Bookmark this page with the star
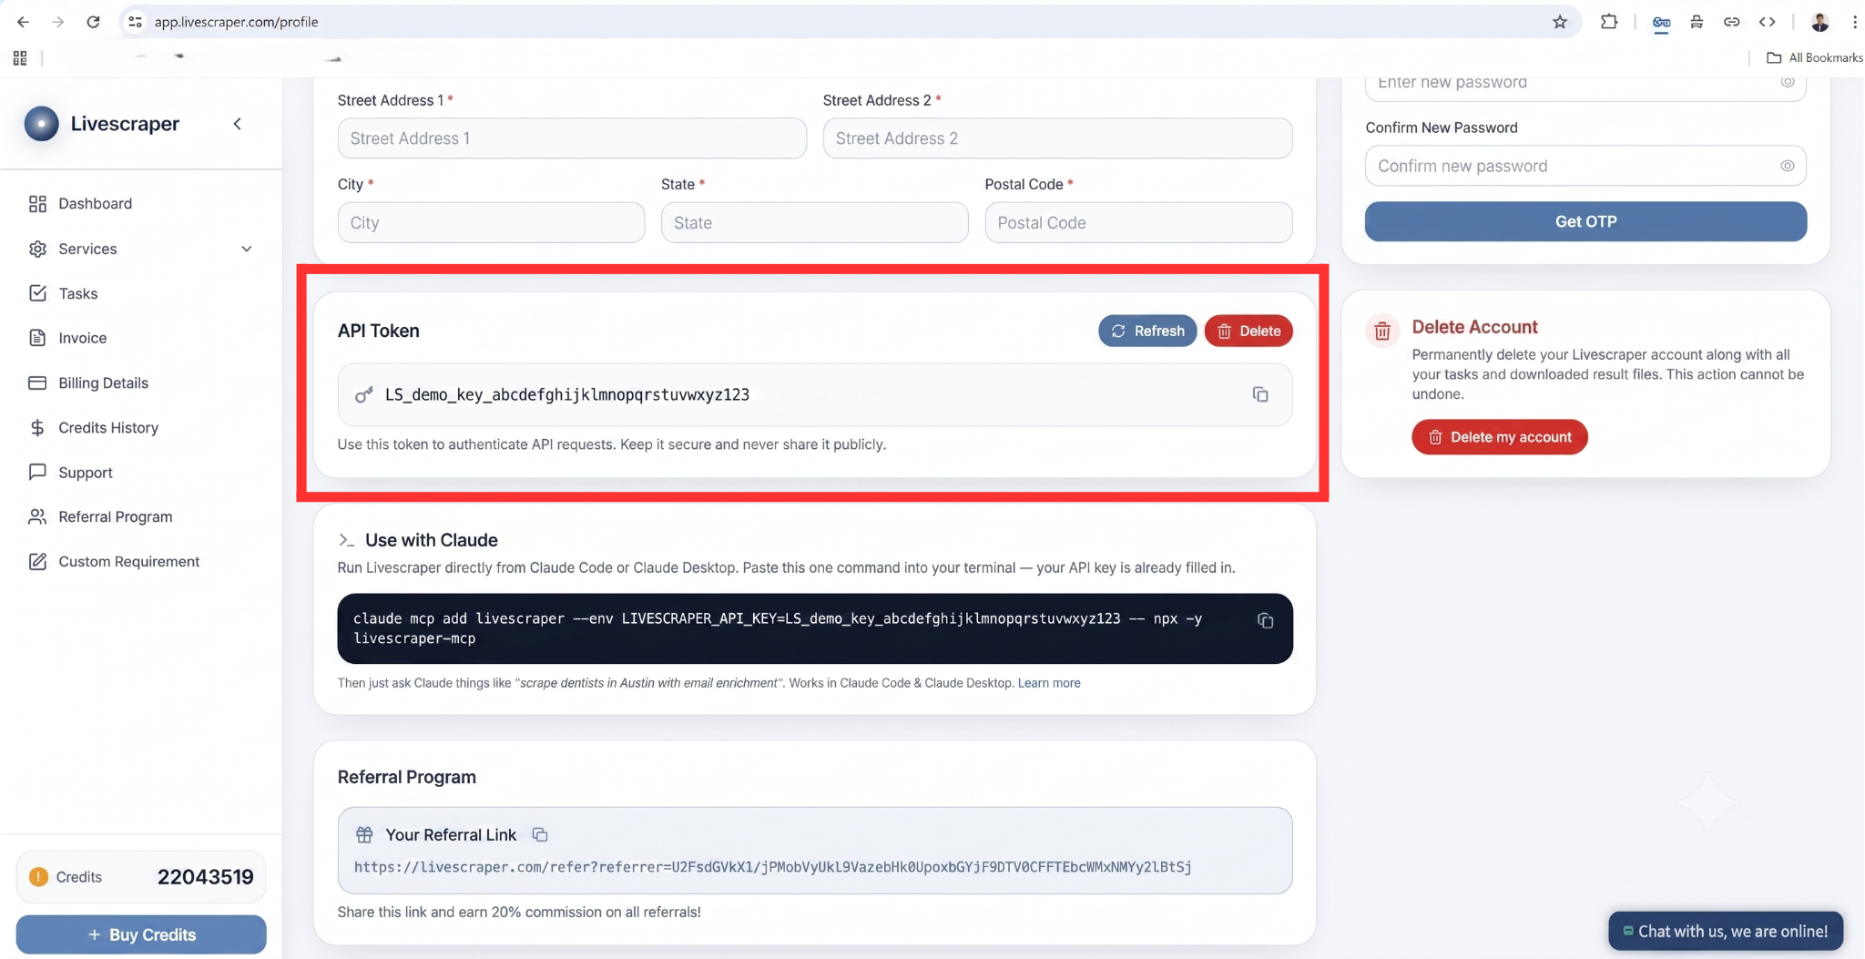 pos(1560,22)
